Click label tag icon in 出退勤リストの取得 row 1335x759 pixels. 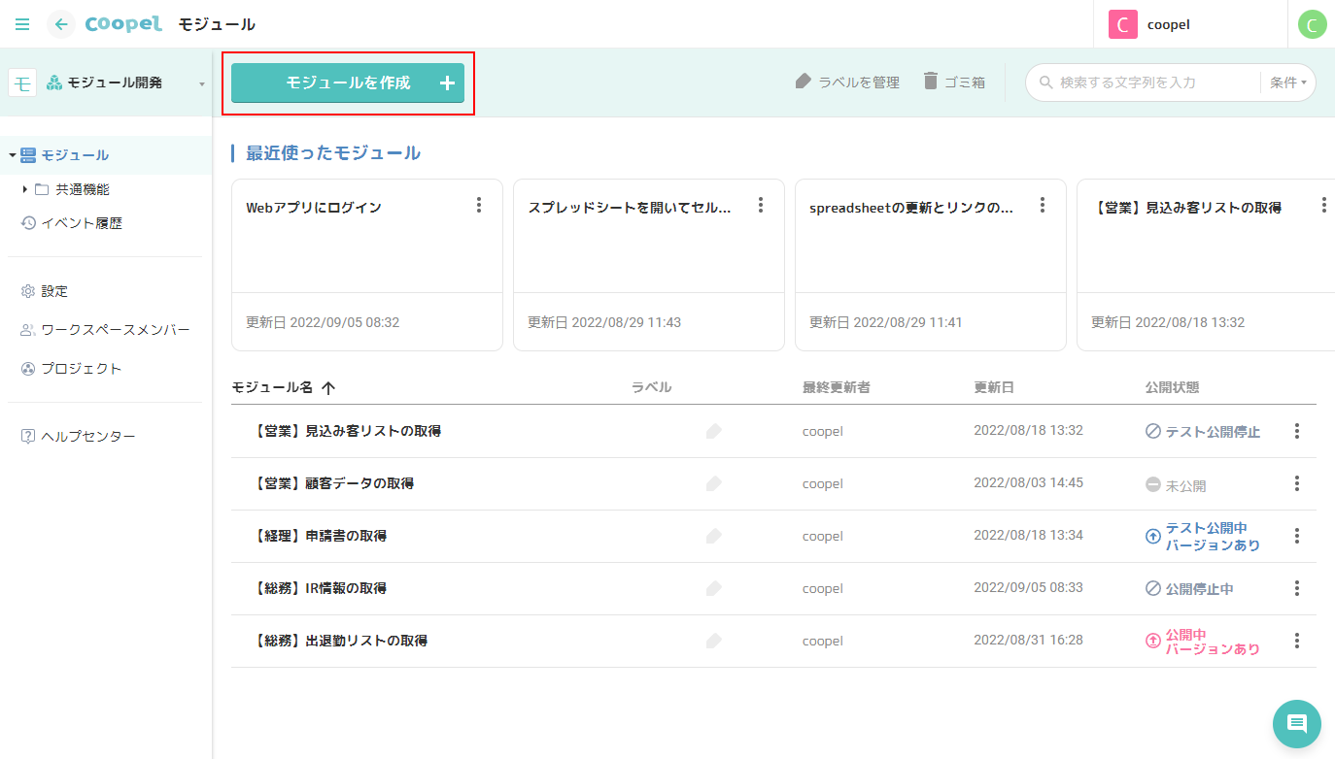click(714, 641)
